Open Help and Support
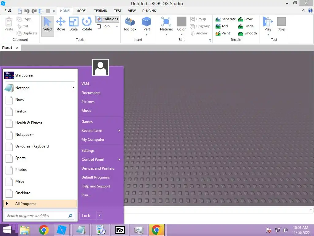The image size is (314, 236). click(96, 186)
